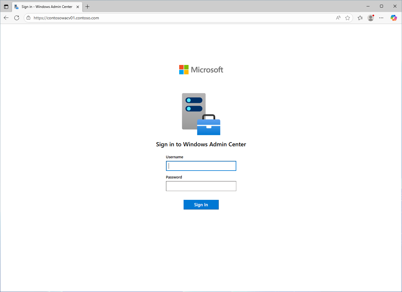Select the Sign in - Windows Admin Center tab
The image size is (402, 292).
(x=44, y=6)
